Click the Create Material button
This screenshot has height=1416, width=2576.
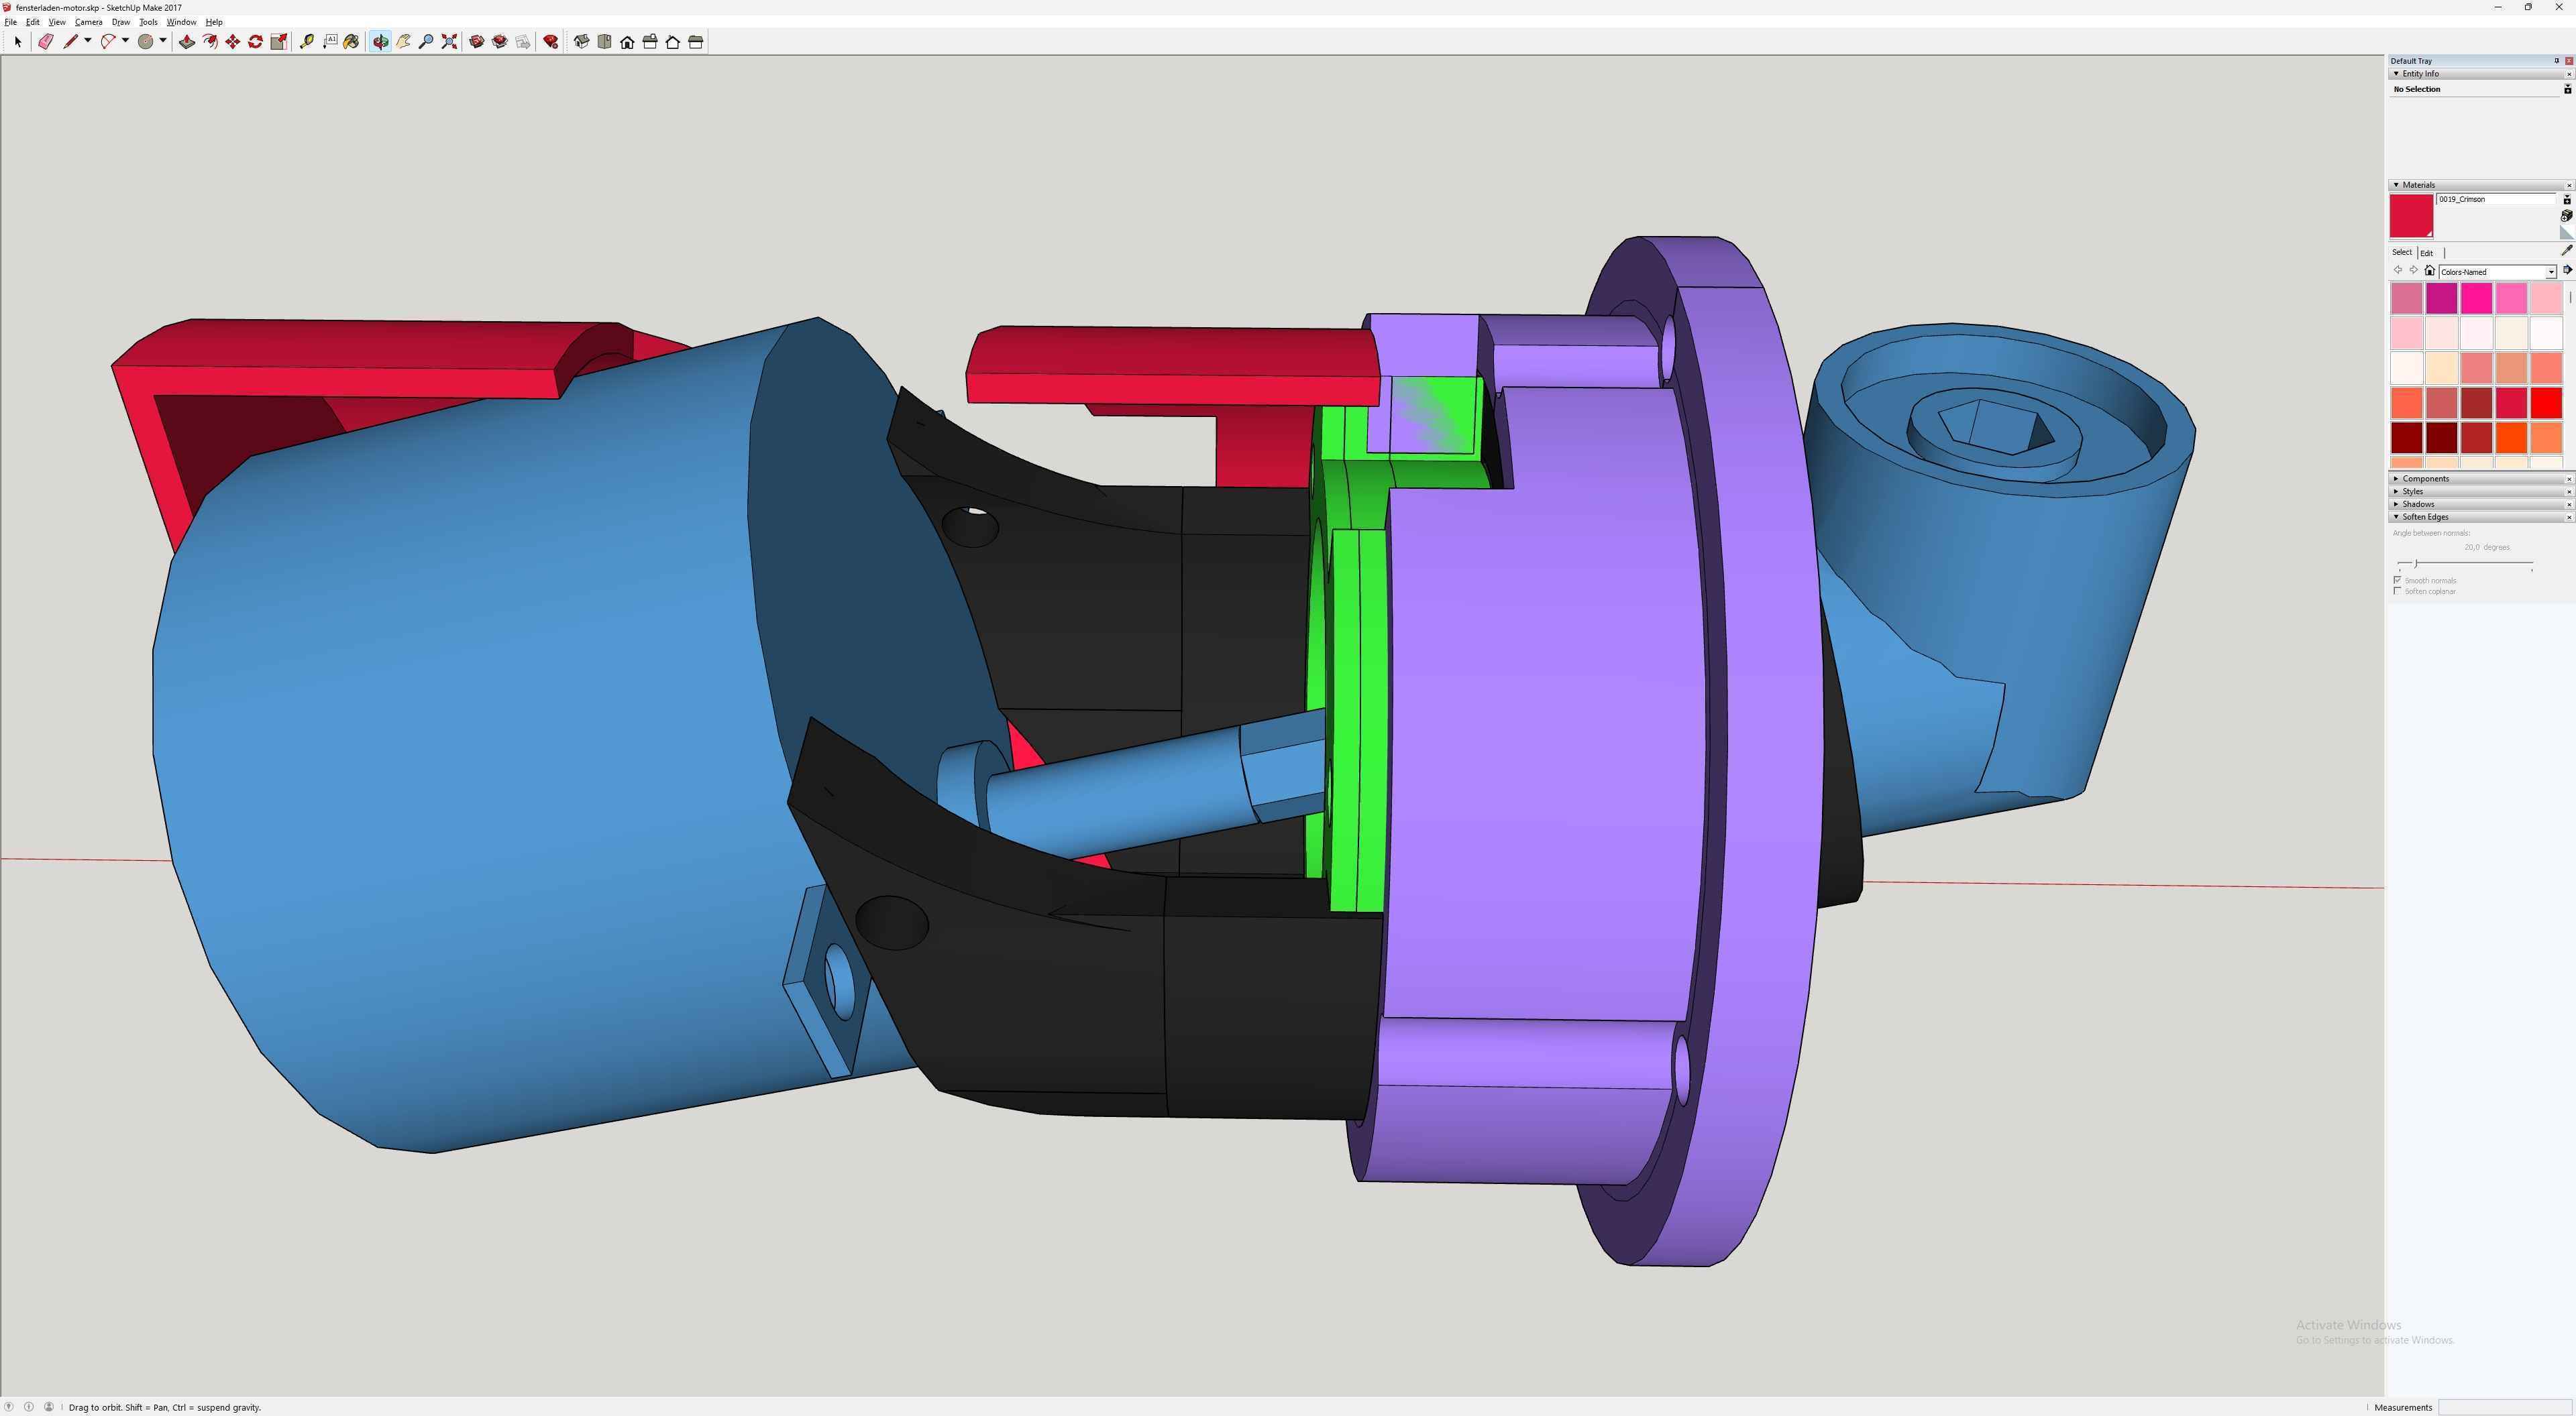[2566, 216]
